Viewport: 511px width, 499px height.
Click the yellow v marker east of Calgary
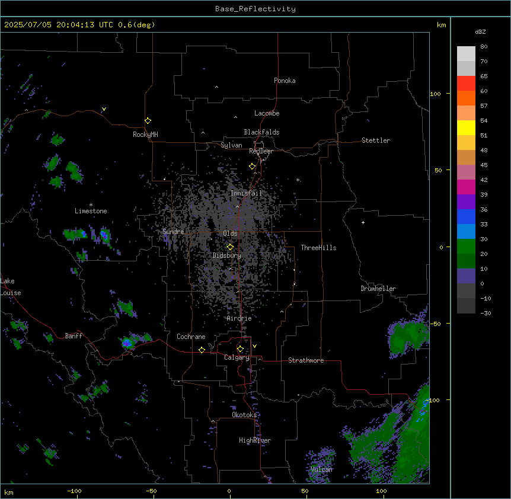[x=254, y=346]
